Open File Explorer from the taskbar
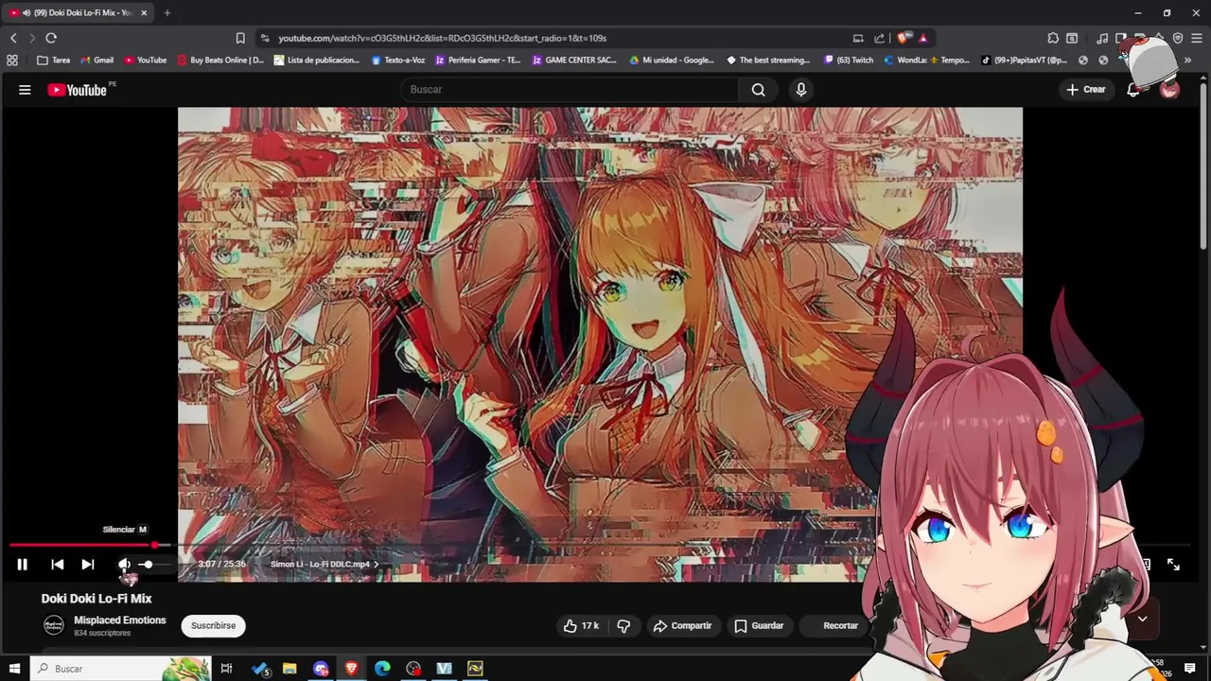 [x=290, y=669]
